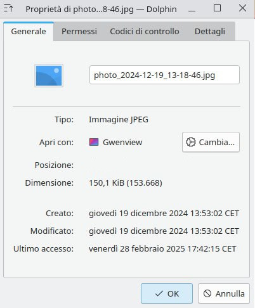The height and width of the screenshot is (308, 255).
Task: Click the Cambia... button
Action: tap(211, 142)
